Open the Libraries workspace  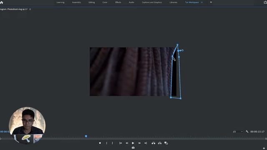174,2
